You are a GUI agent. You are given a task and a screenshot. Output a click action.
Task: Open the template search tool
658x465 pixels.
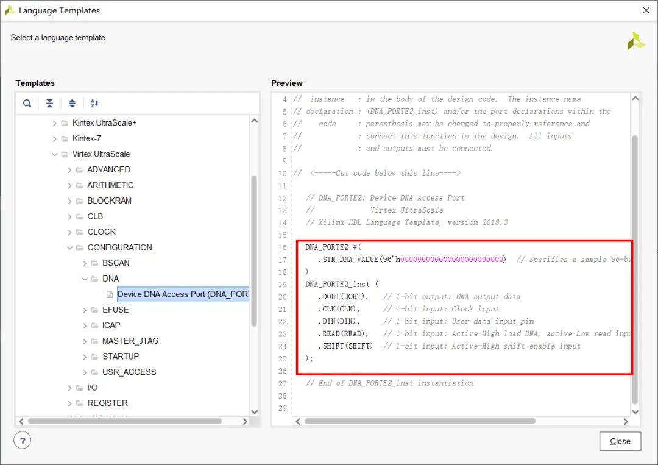[x=27, y=103]
